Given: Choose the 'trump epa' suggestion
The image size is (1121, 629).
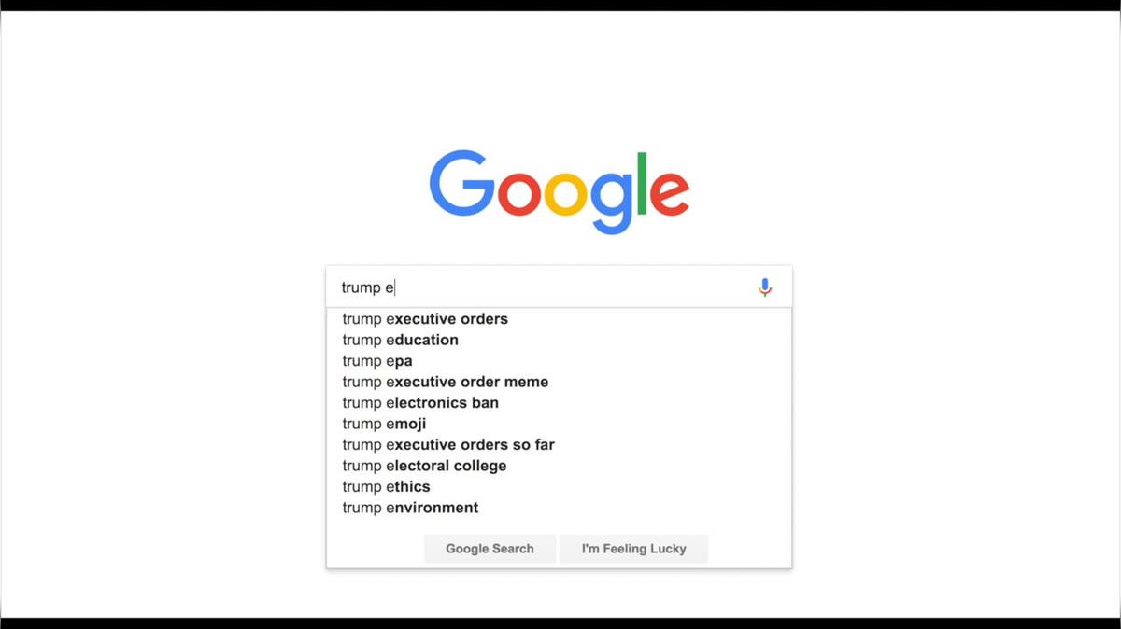Looking at the screenshot, I should (559, 361).
